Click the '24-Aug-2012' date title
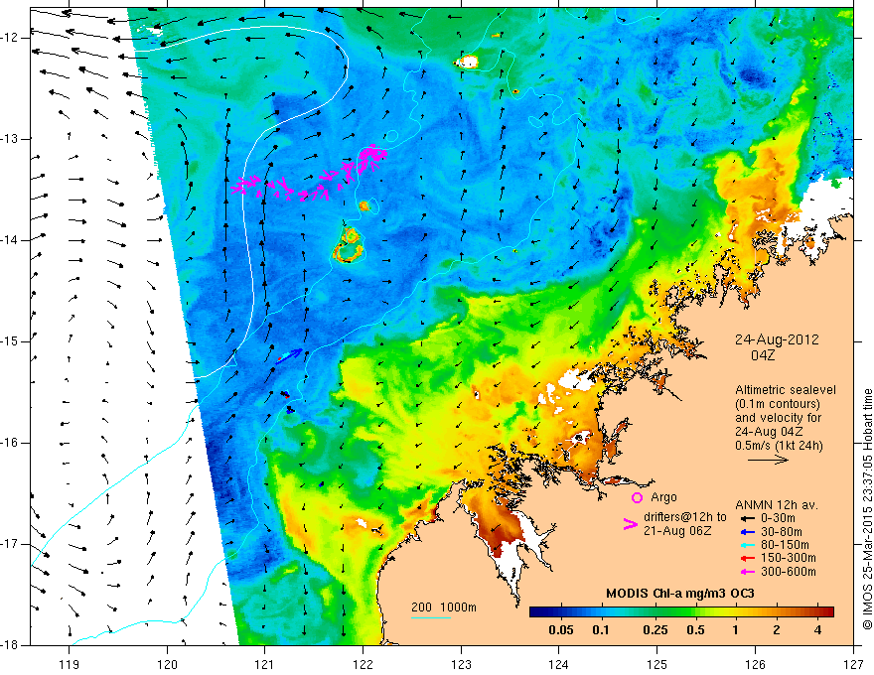The height and width of the screenshot is (675, 874). click(x=777, y=339)
